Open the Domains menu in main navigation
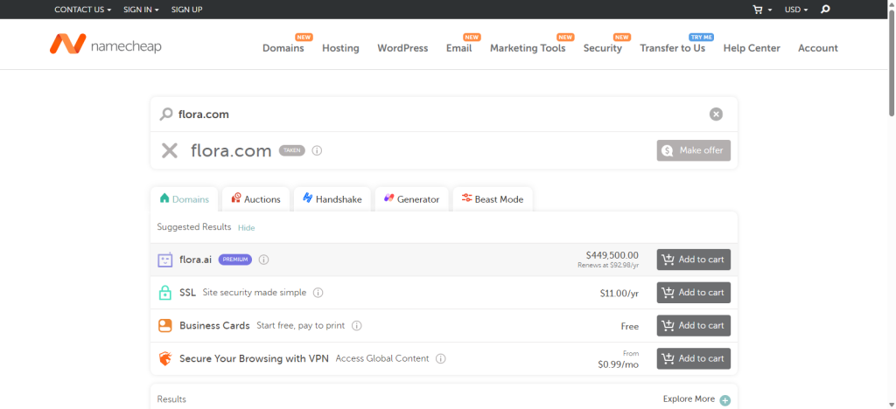This screenshot has width=896, height=409. [283, 48]
